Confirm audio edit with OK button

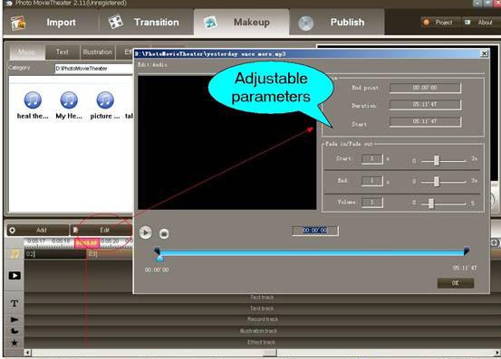point(456,283)
